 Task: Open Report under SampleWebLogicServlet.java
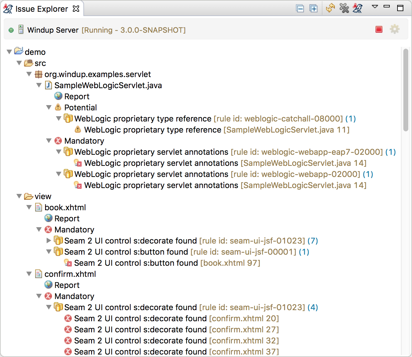(x=77, y=96)
